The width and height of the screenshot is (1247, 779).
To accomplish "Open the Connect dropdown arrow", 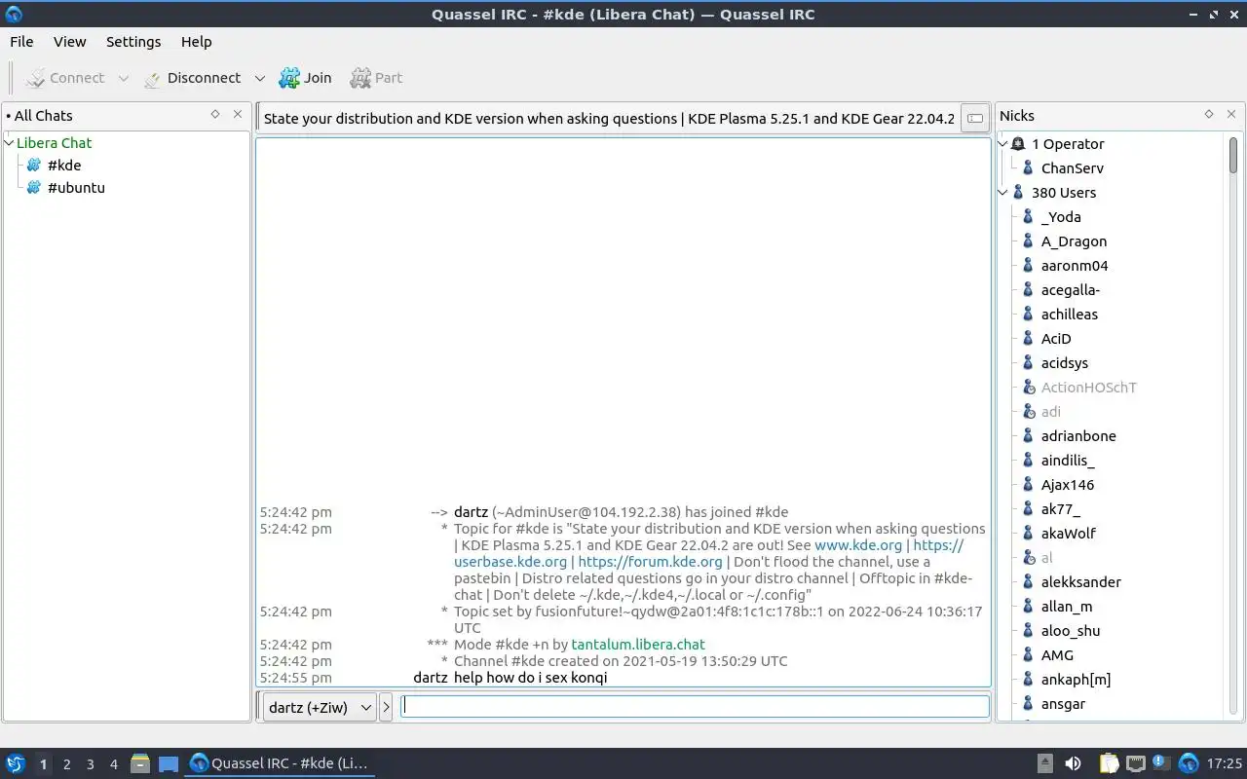I will (x=124, y=78).
